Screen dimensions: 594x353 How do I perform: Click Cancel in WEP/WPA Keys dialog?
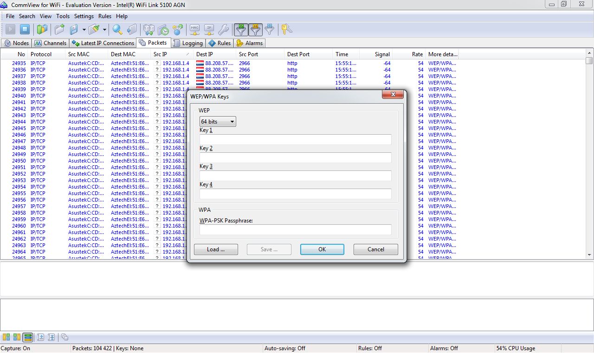coord(376,249)
